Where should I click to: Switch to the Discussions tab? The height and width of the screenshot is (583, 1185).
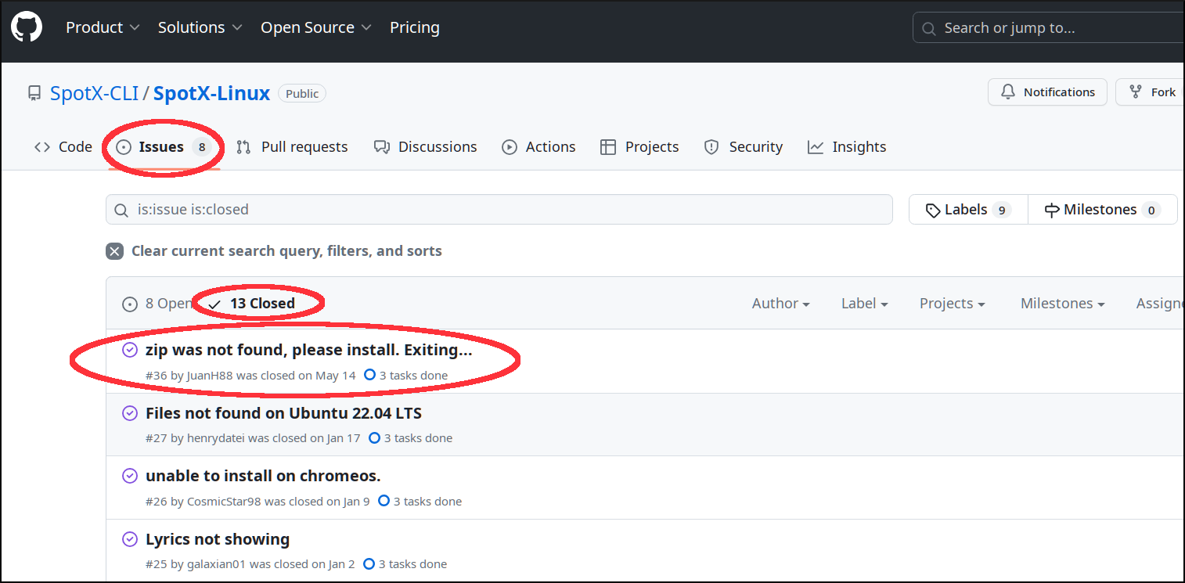[426, 147]
